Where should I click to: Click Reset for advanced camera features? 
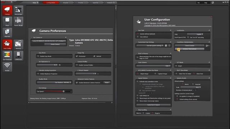pos(107,82)
